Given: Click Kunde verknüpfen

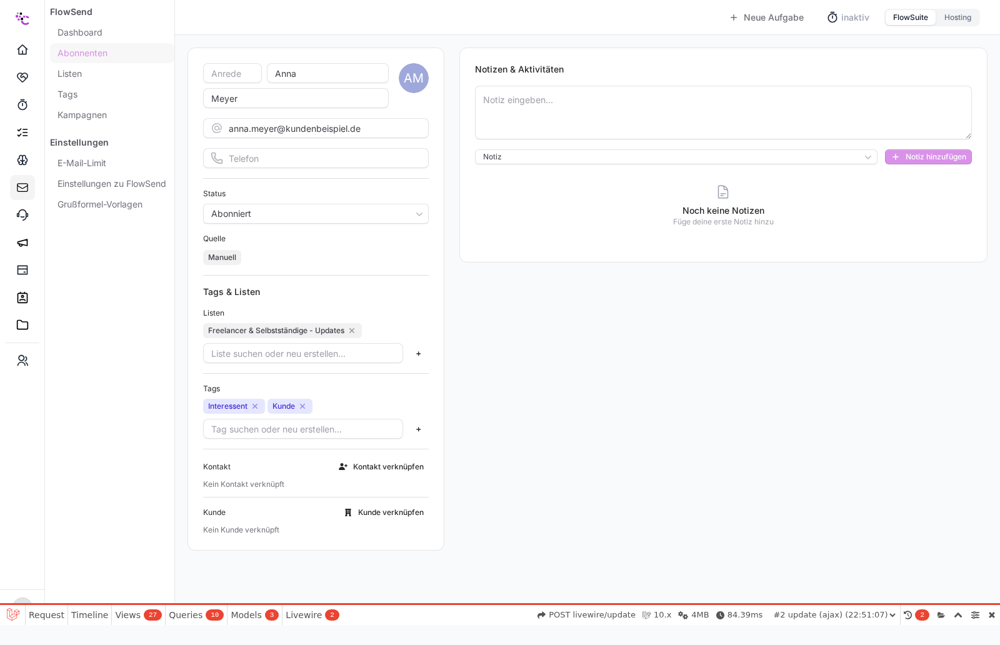Looking at the screenshot, I should point(384,512).
